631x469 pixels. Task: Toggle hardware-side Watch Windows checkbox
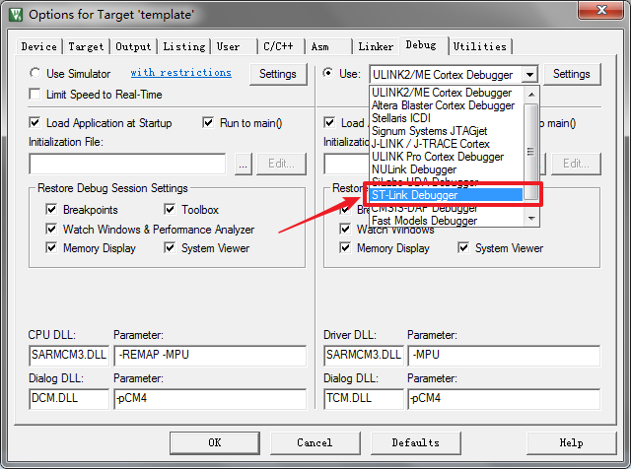(x=345, y=229)
